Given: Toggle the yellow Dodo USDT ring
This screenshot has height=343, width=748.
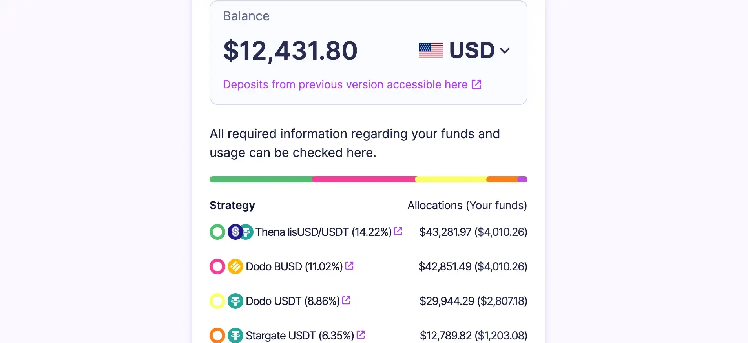Looking at the screenshot, I should pos(217,301).
